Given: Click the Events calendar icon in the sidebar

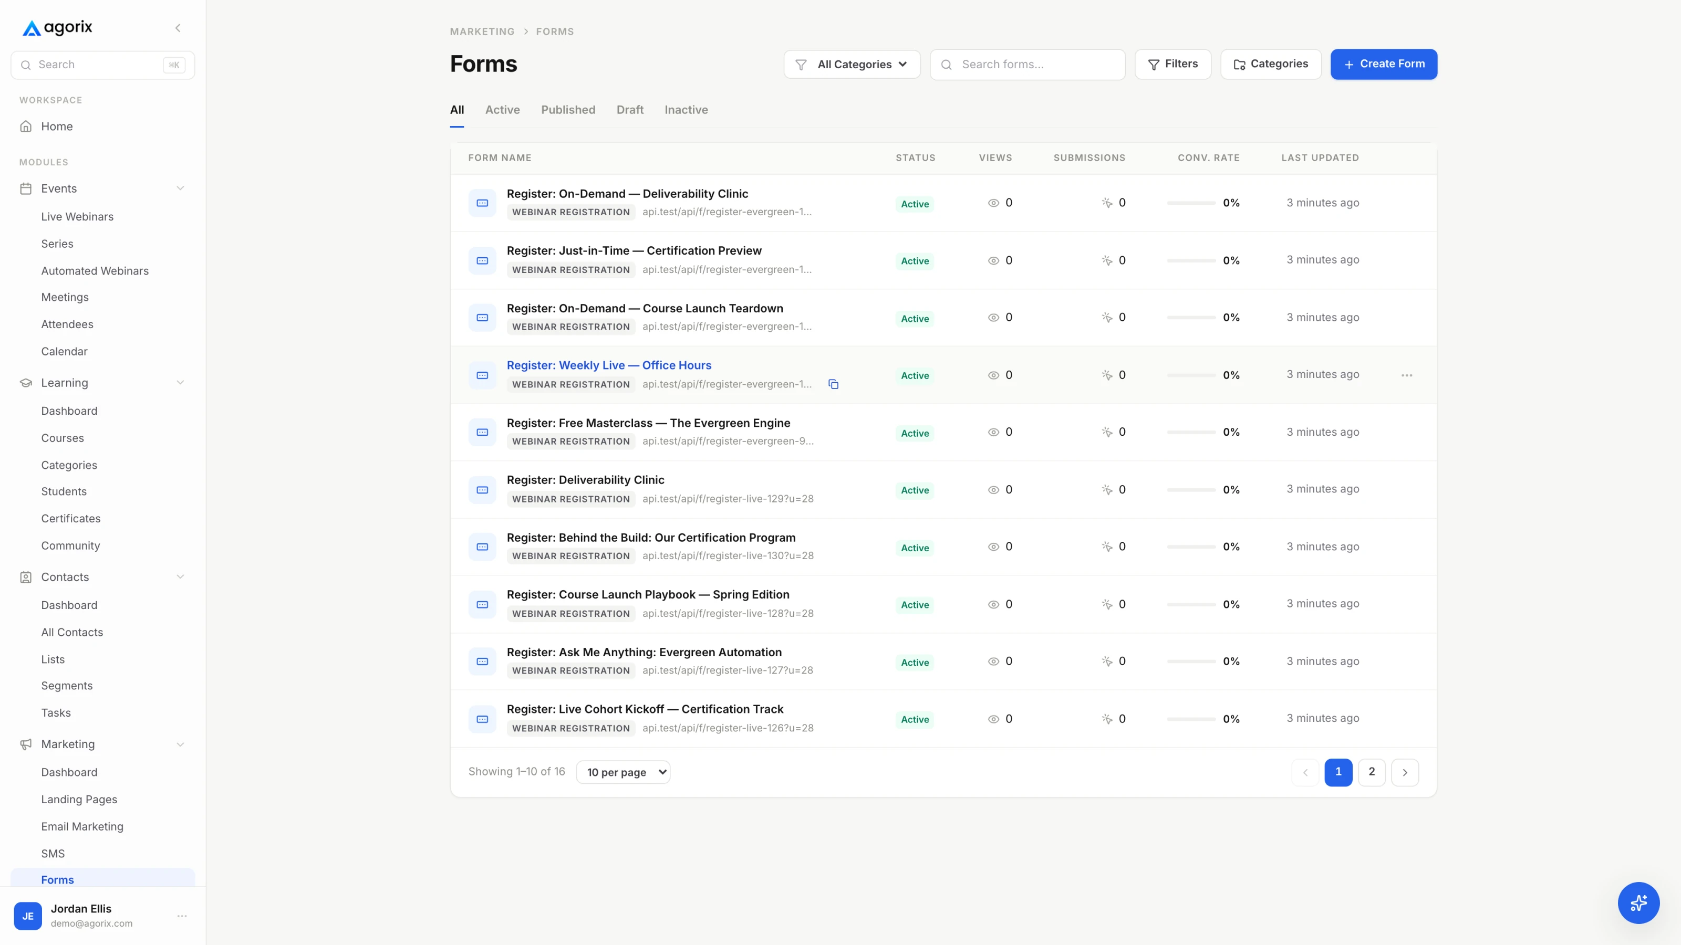Looking at the screenshot, I should point(26,188).
